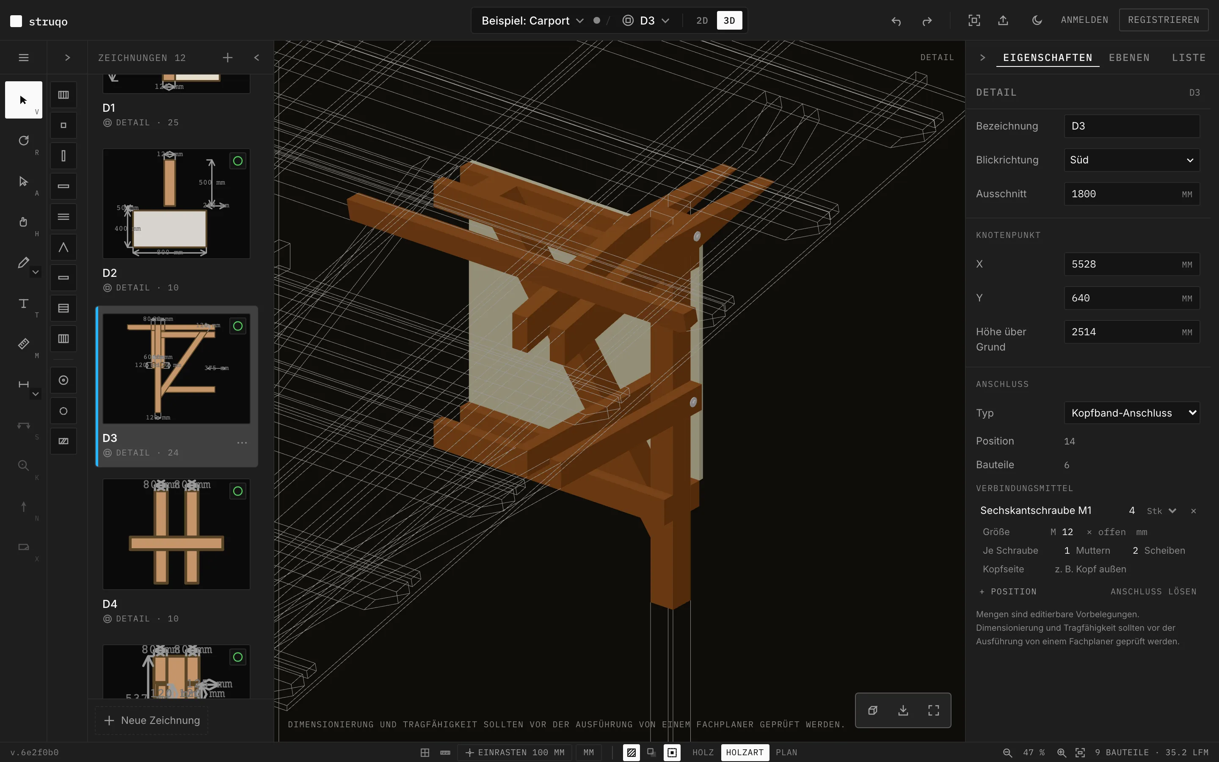
Task: Click the share/export upload icon
Action: pos(1003,20)
